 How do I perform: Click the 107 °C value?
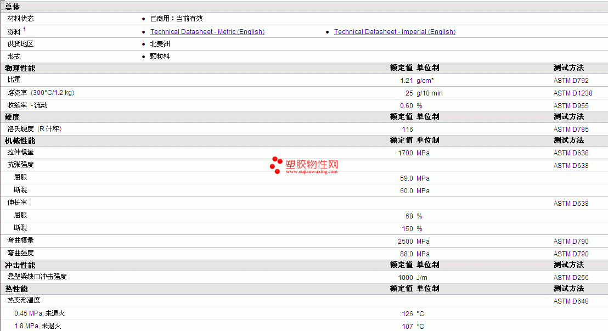(x=413, y=327)
